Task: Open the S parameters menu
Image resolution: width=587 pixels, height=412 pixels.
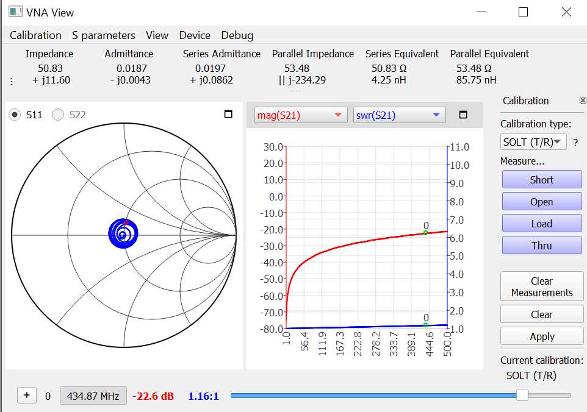Action: point(103,35)
